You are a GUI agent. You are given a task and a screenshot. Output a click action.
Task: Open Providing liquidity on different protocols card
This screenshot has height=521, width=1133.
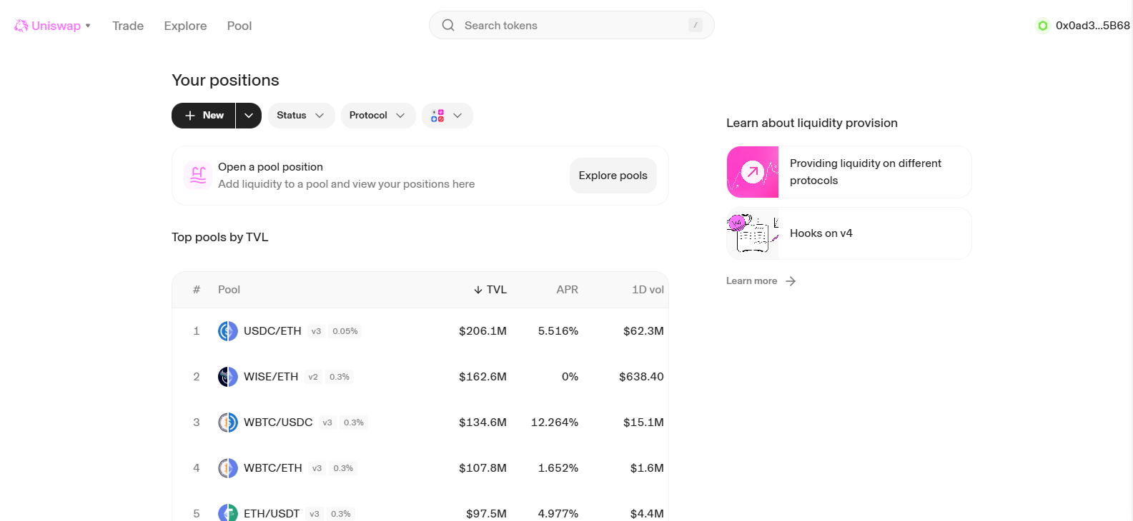coord(849,172)
